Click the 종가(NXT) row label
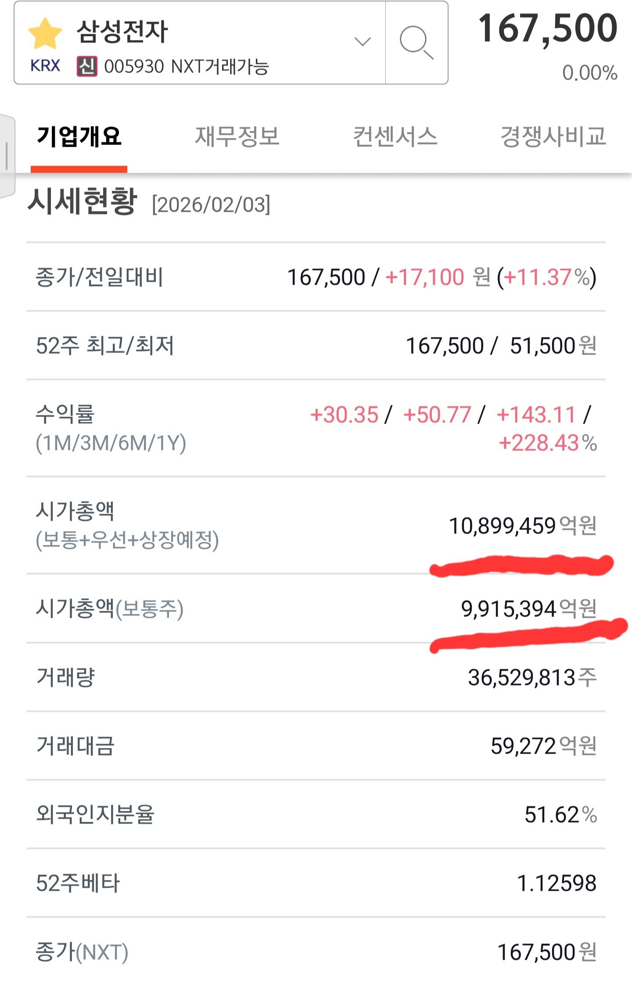The width and height of the screenshot is (632, 983). click(82, 952)
